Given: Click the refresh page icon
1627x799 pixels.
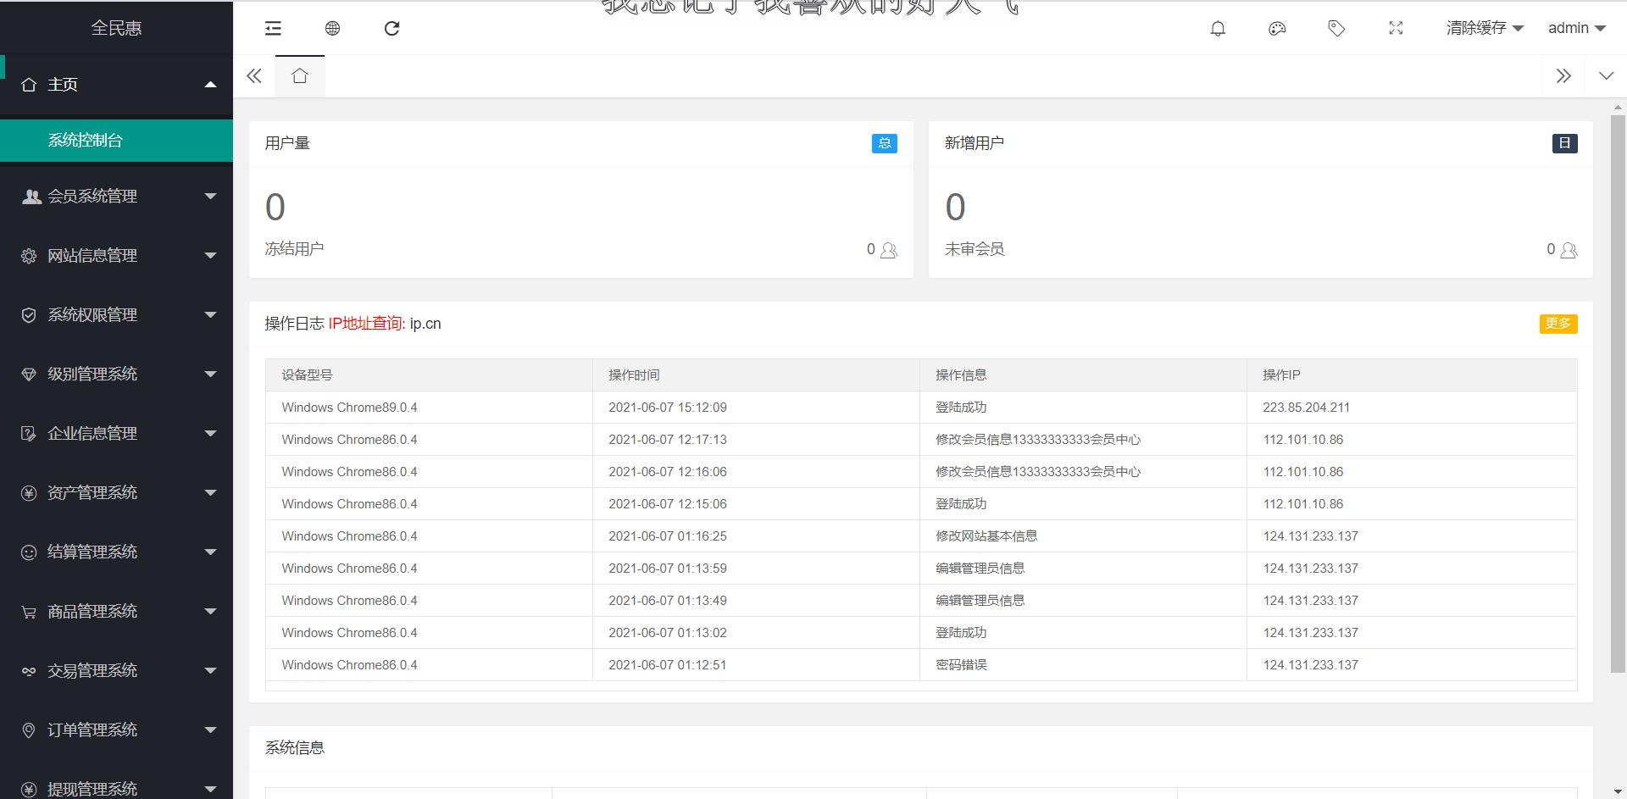Looking at the screenshot, I should pyautogui.click(x=391, y=29).
